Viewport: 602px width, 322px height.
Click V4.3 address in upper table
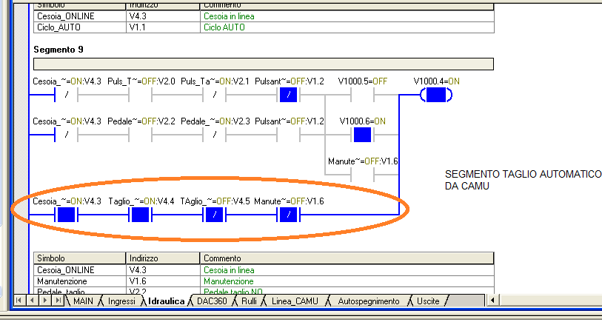(x=163, y=16)
